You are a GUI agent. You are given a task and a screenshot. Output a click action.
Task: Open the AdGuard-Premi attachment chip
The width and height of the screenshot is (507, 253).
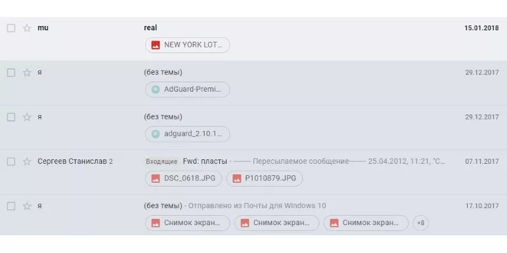[188, 89]
